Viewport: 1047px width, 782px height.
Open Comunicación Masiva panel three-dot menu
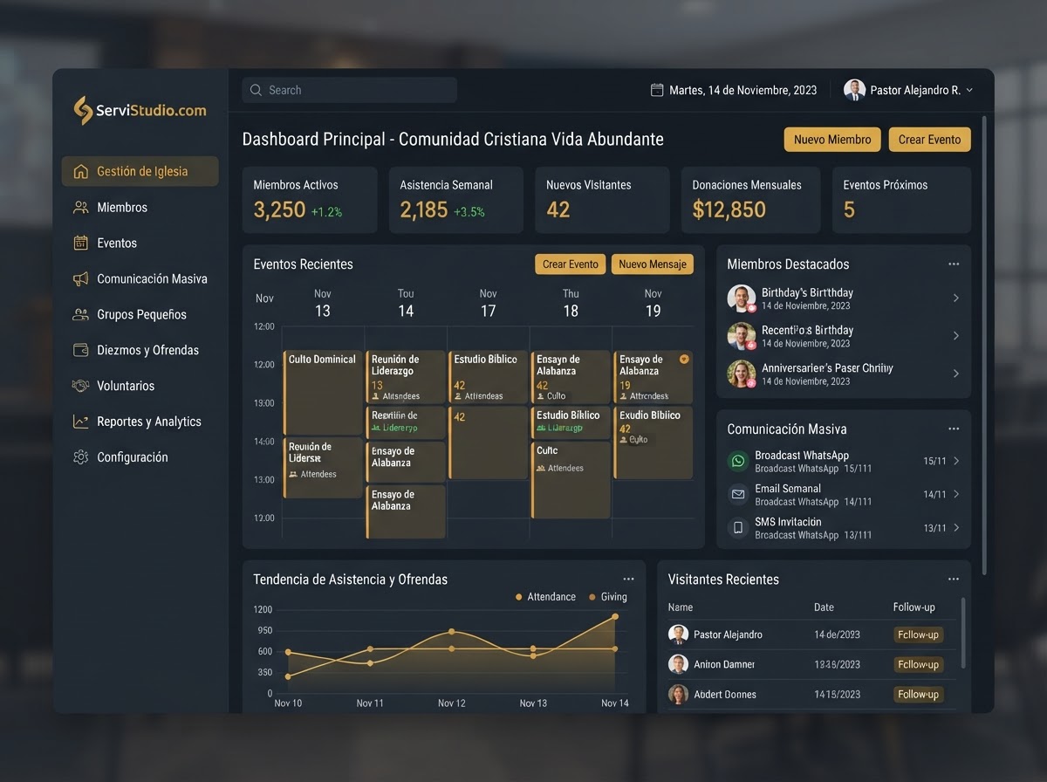point(954,429)
